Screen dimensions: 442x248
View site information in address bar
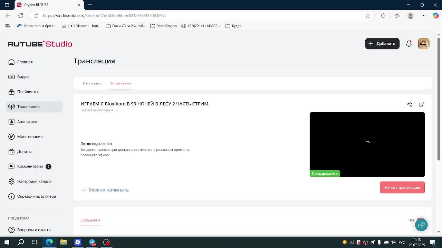click(x=36, y=15)
